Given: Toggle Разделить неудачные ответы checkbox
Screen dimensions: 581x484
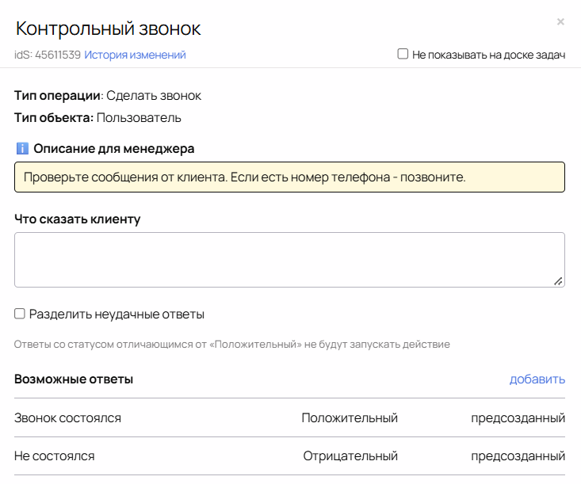Looking at the screenshot, I should coord(20,314).
